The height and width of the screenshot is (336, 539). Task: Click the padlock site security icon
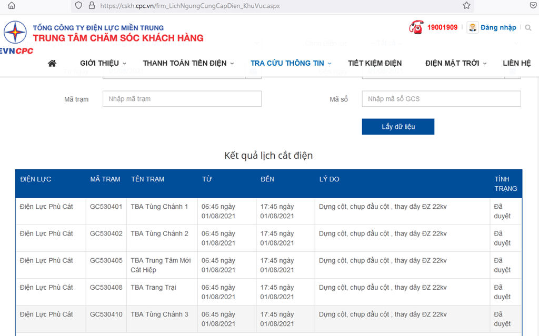(92, 5)
